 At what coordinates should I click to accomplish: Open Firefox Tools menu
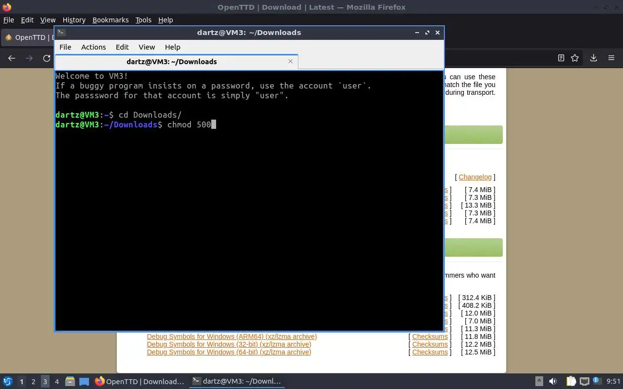(144, 20)
